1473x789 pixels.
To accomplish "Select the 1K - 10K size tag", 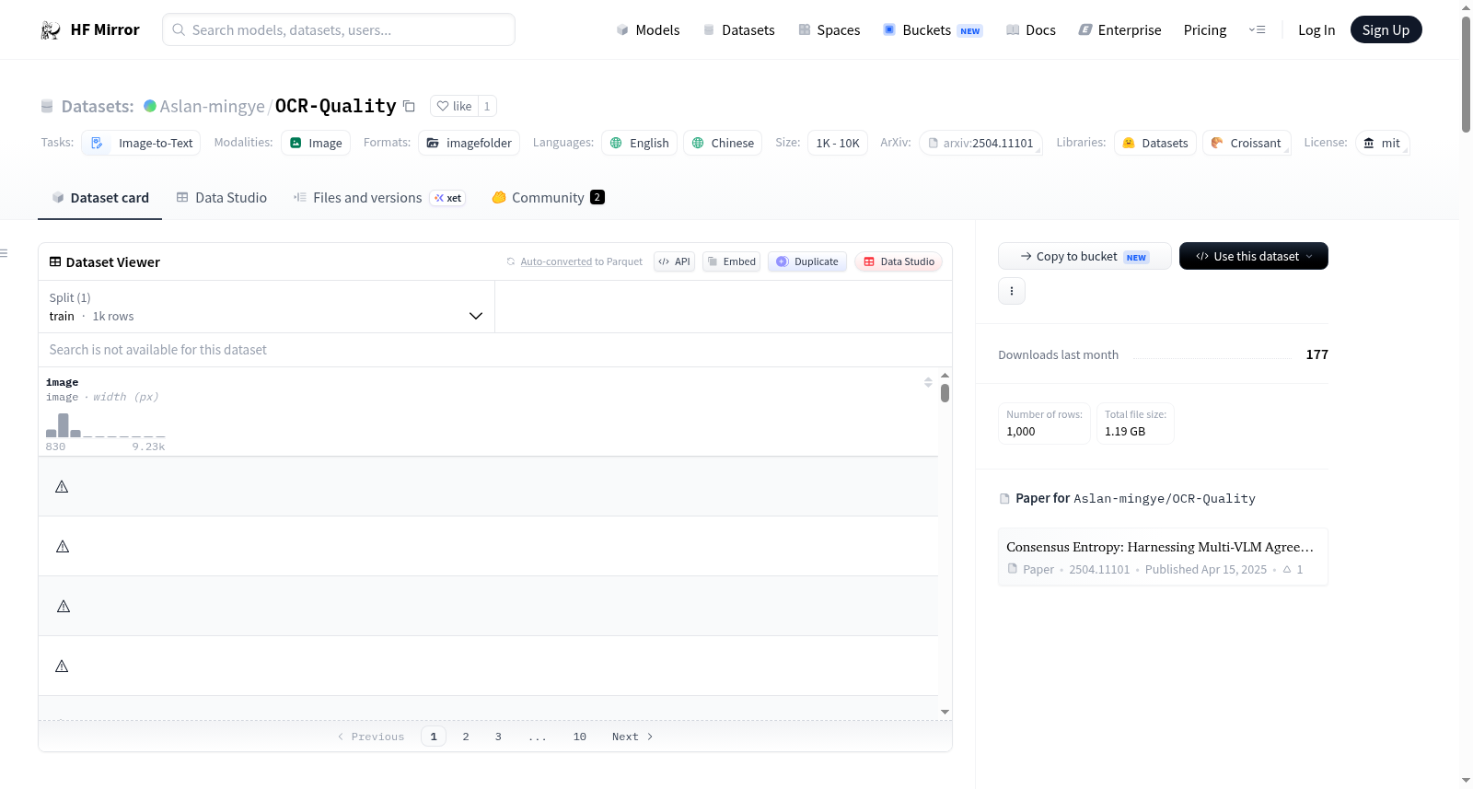I will [x=838, y=143].
